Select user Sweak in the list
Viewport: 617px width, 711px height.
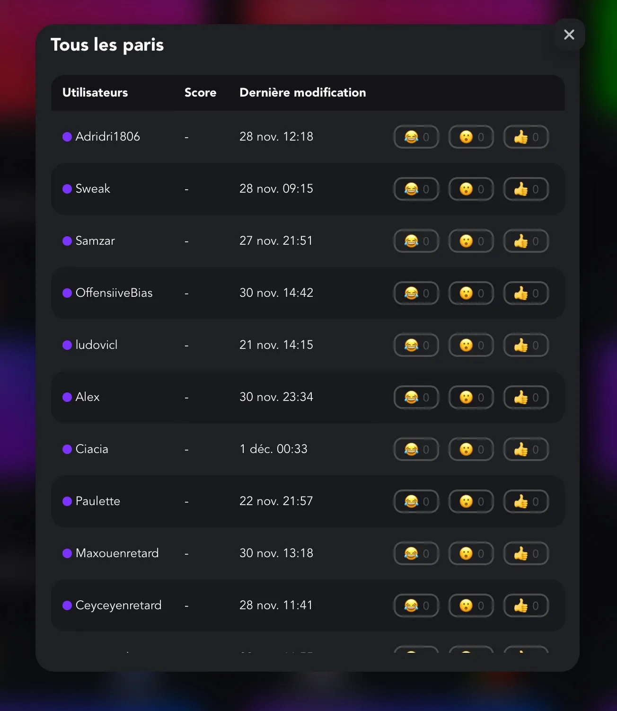pos(93,188)
